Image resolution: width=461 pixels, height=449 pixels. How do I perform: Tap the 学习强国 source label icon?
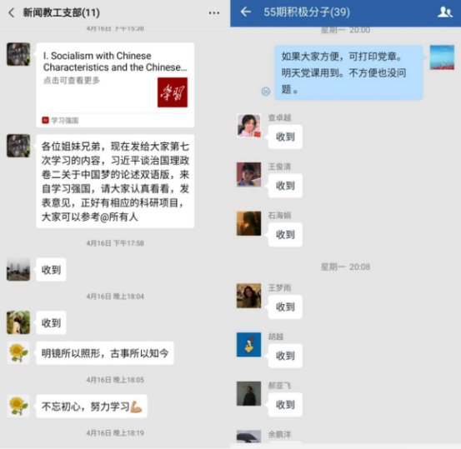[x=45, y=120]
